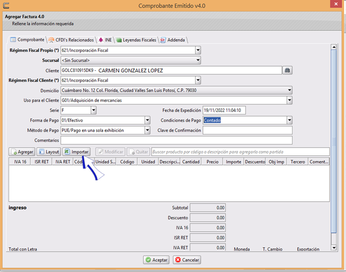Click the Coment... column header
Screen dimensions: 346x272
point(319,162)
